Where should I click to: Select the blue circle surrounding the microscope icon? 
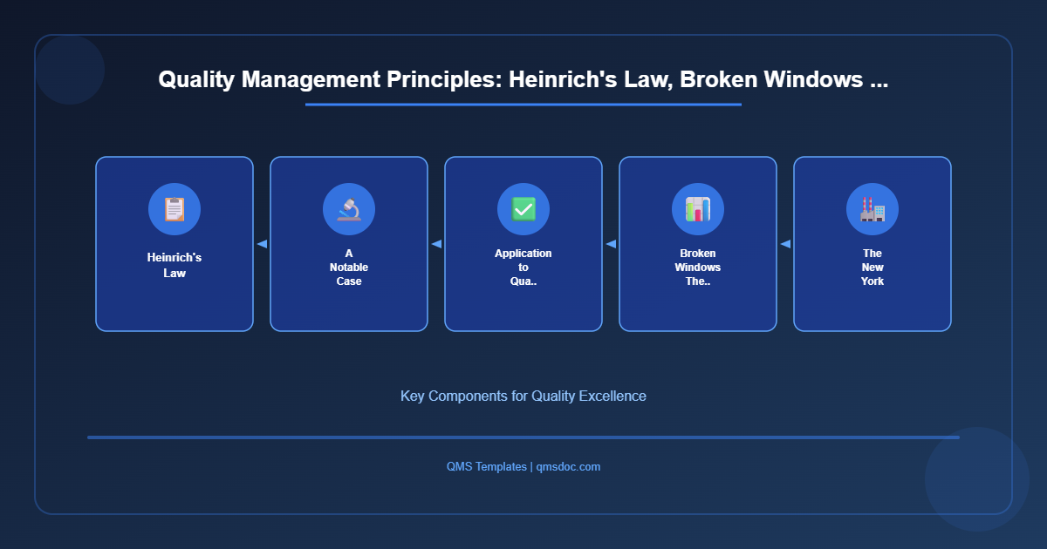349,209
